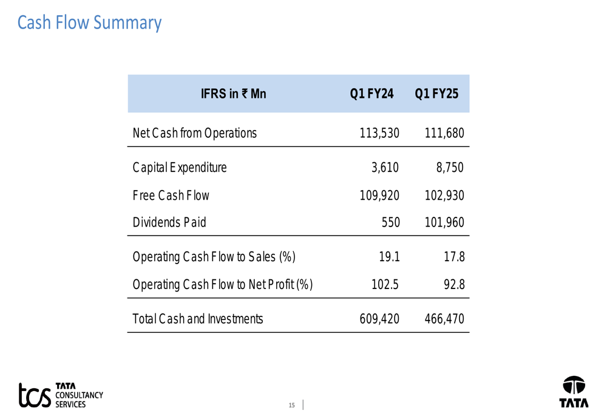607x416 pixels.
Task: Select the Dividends Paid row label
Action: click(169, 223)
